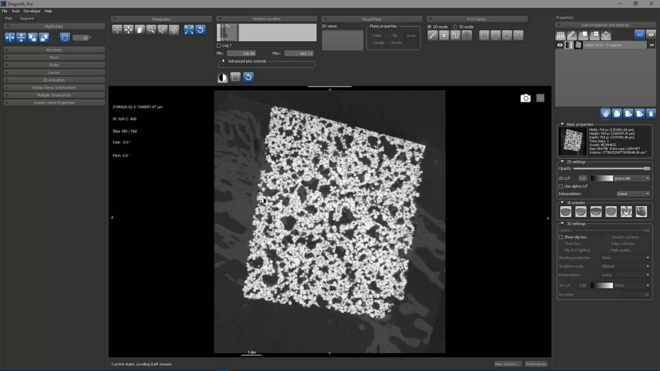This screenshot has width=660, height=371.
Task: Click the window leveling contrast icon
Action: pyautogui.click(x=223, y=77)
